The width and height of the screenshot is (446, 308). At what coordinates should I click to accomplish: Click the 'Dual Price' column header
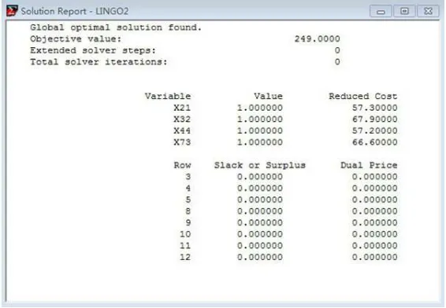pyautogui.click(x=369, y=165)
